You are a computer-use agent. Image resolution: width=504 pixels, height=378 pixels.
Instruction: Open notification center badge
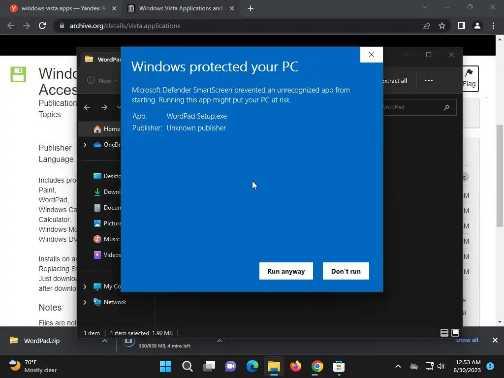click(490, 366)
